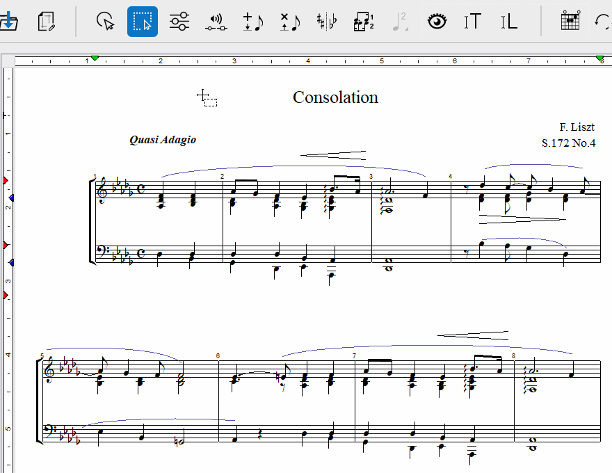Select the hairpin below the treble staff in measure 4
This screenshot has height=473, width=612.
pyautogui.click(x=522, y=219)
